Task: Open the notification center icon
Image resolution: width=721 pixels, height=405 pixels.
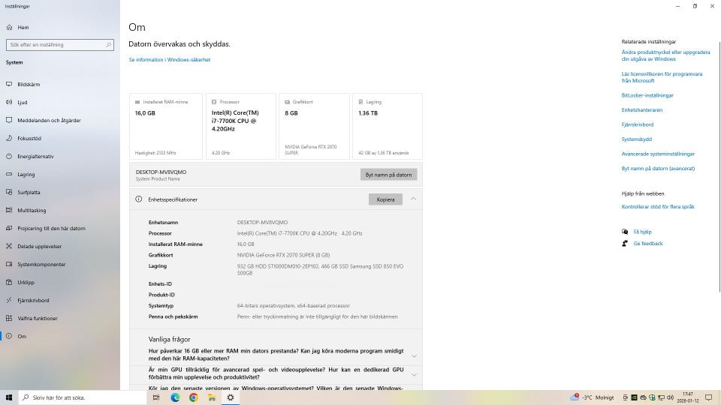Action: tap(708, 397)
